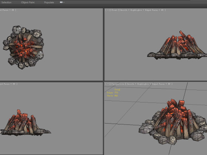Open the Perspective viewport plus menu
207x155 pixels.
(108, 84)
